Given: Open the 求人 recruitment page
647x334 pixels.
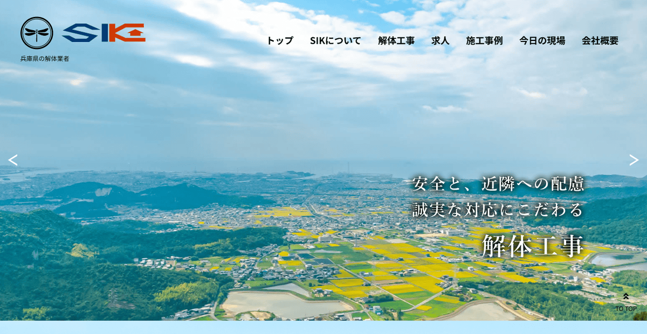Looking at the screenshot, I should (x=439, y=40).
